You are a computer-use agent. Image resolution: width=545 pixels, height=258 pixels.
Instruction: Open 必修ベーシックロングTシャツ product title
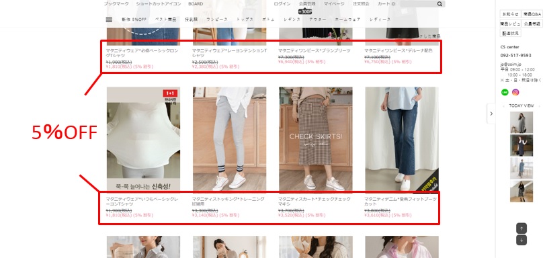[x=142, y=52]
